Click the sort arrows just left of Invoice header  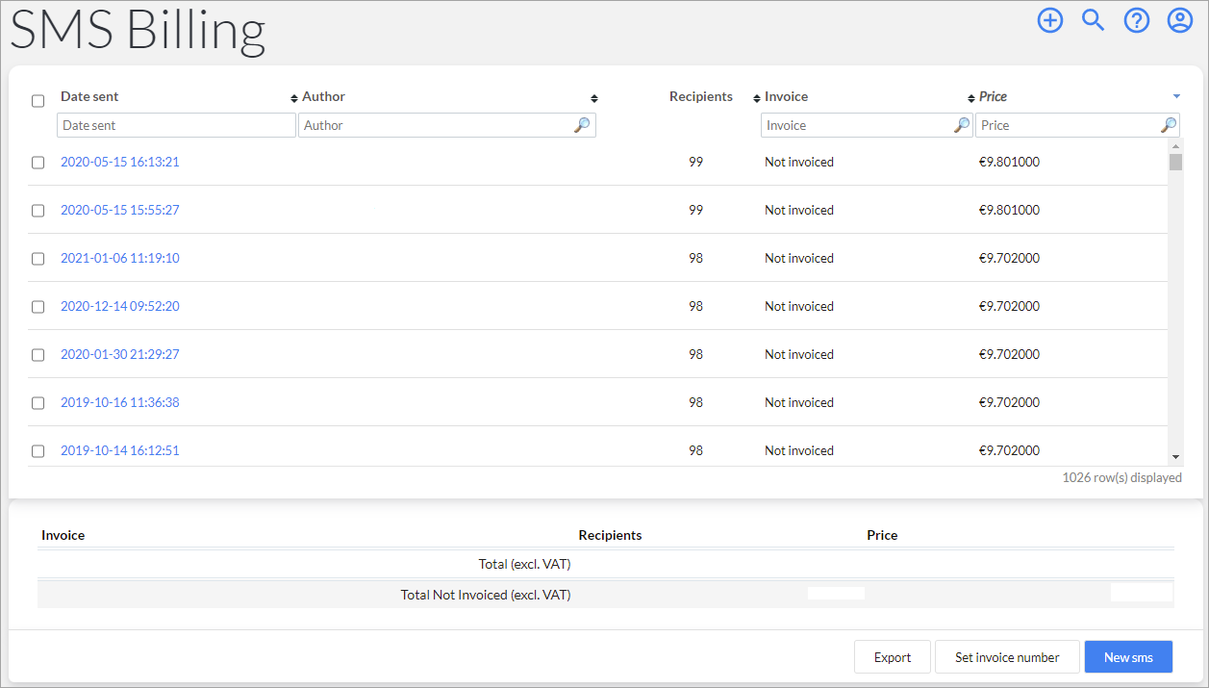point(757,98)
